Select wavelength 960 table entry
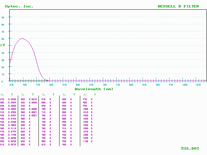This screenshot has height=155, width=207. pyautogui.click(x=64, y=144)
